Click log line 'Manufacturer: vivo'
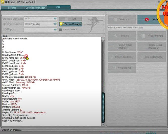This screenshot has width=168, height=134. [x=12, y=99]
